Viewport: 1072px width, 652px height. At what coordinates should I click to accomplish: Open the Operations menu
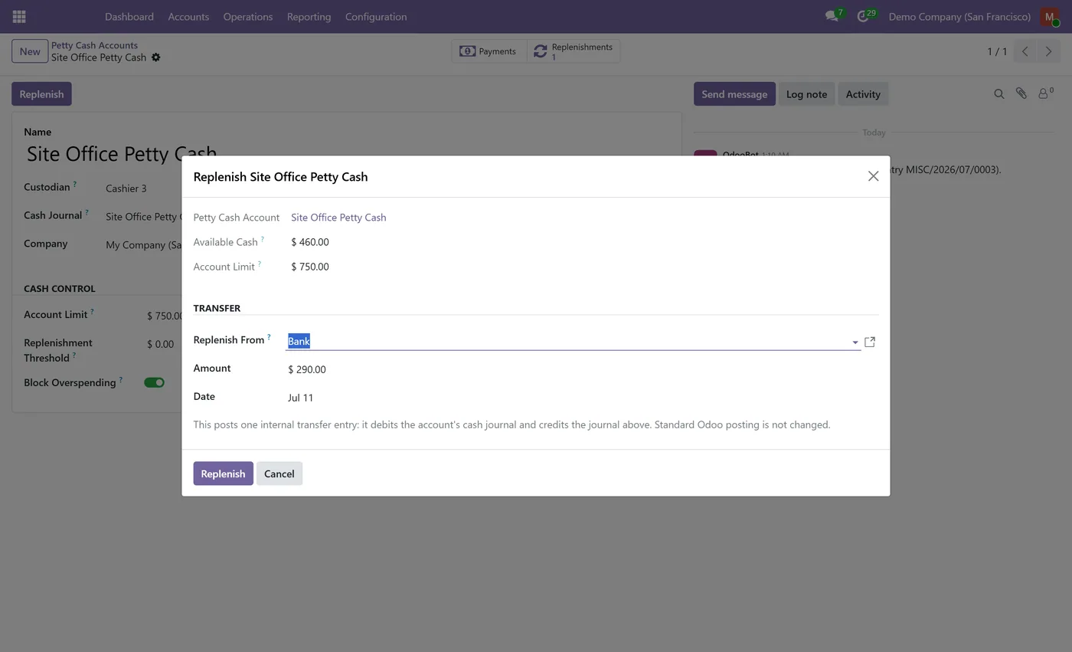click(248, 16)
